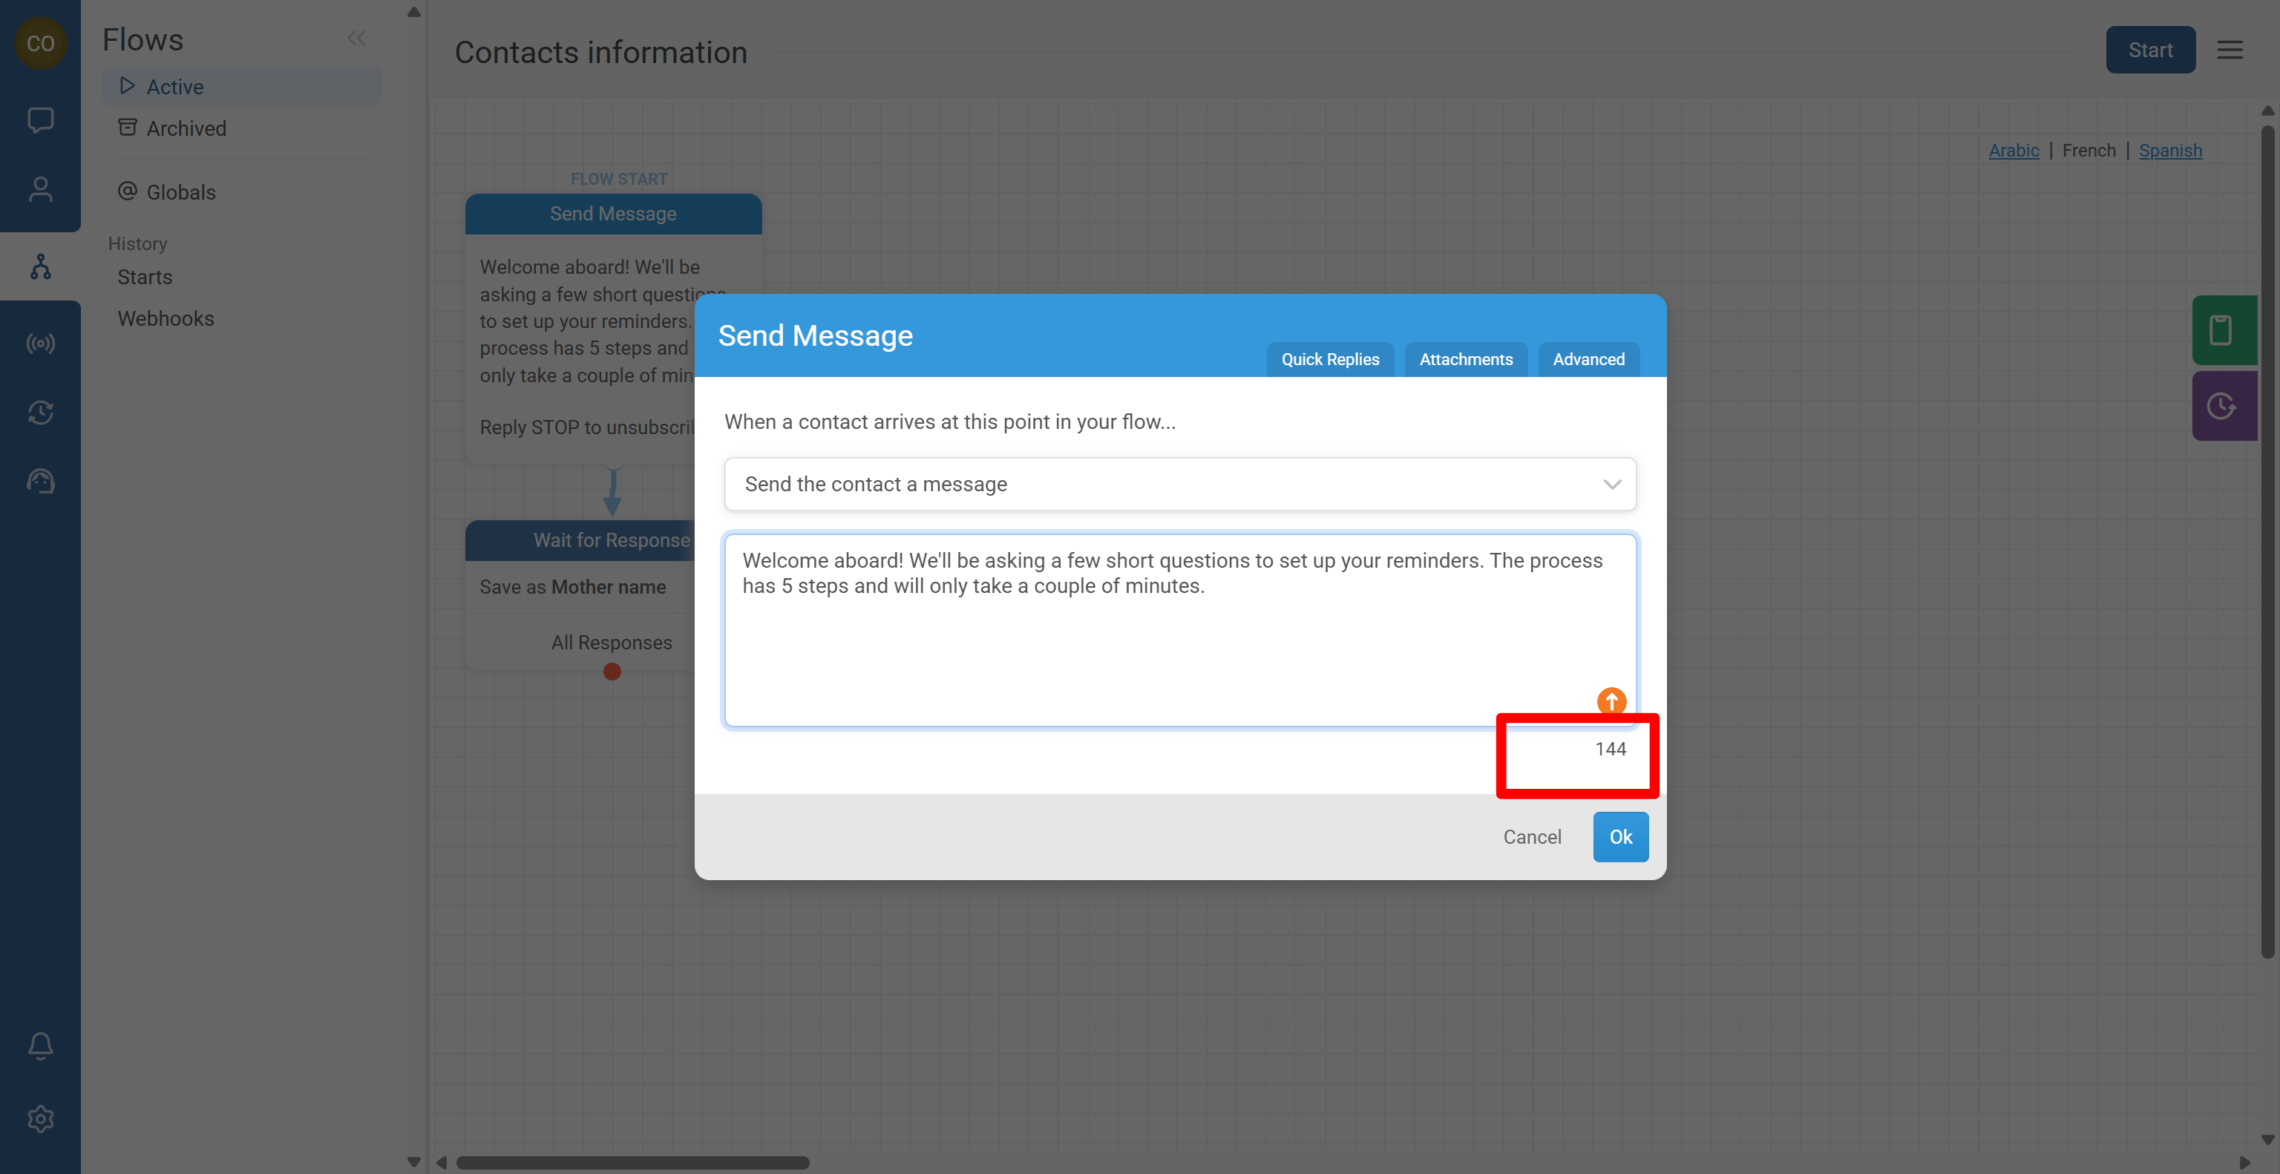Open the campaigns clock icon in sidebar
Image resolution: width=2280 pixels, height=1174 pixels.
40,413
